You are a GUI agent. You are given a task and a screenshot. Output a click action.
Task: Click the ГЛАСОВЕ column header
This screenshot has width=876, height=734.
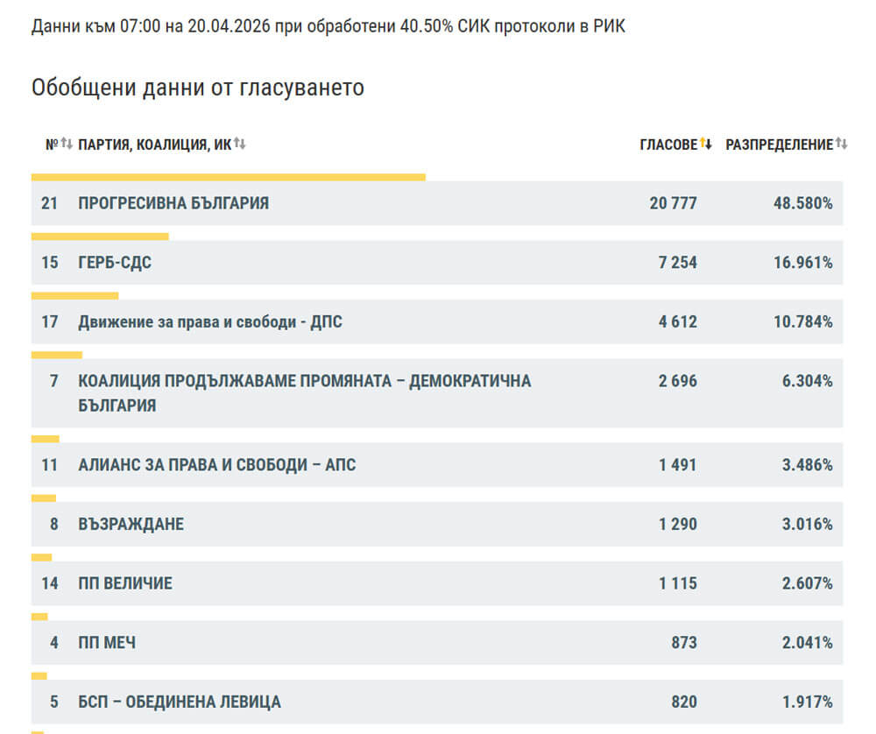[668, 145]
